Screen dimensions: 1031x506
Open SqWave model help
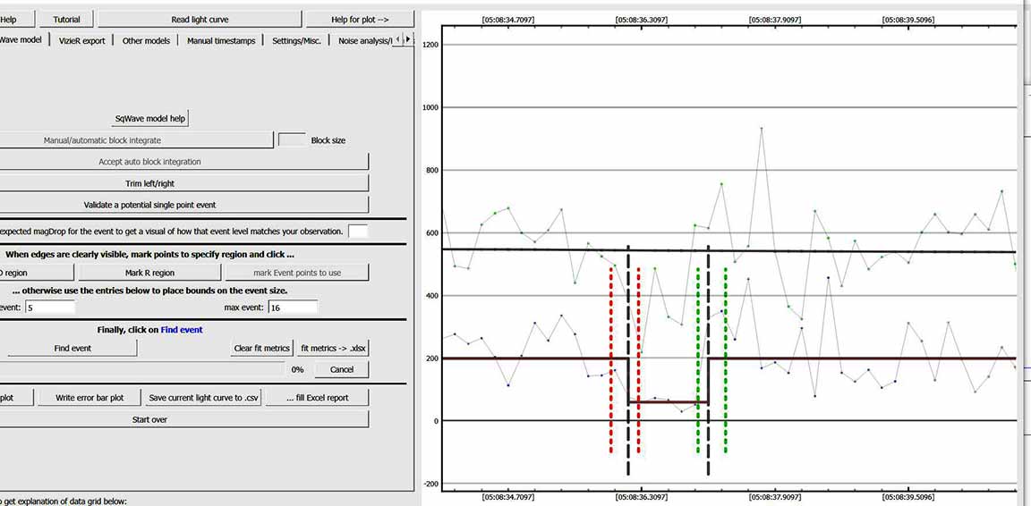[x=149, y=119]
